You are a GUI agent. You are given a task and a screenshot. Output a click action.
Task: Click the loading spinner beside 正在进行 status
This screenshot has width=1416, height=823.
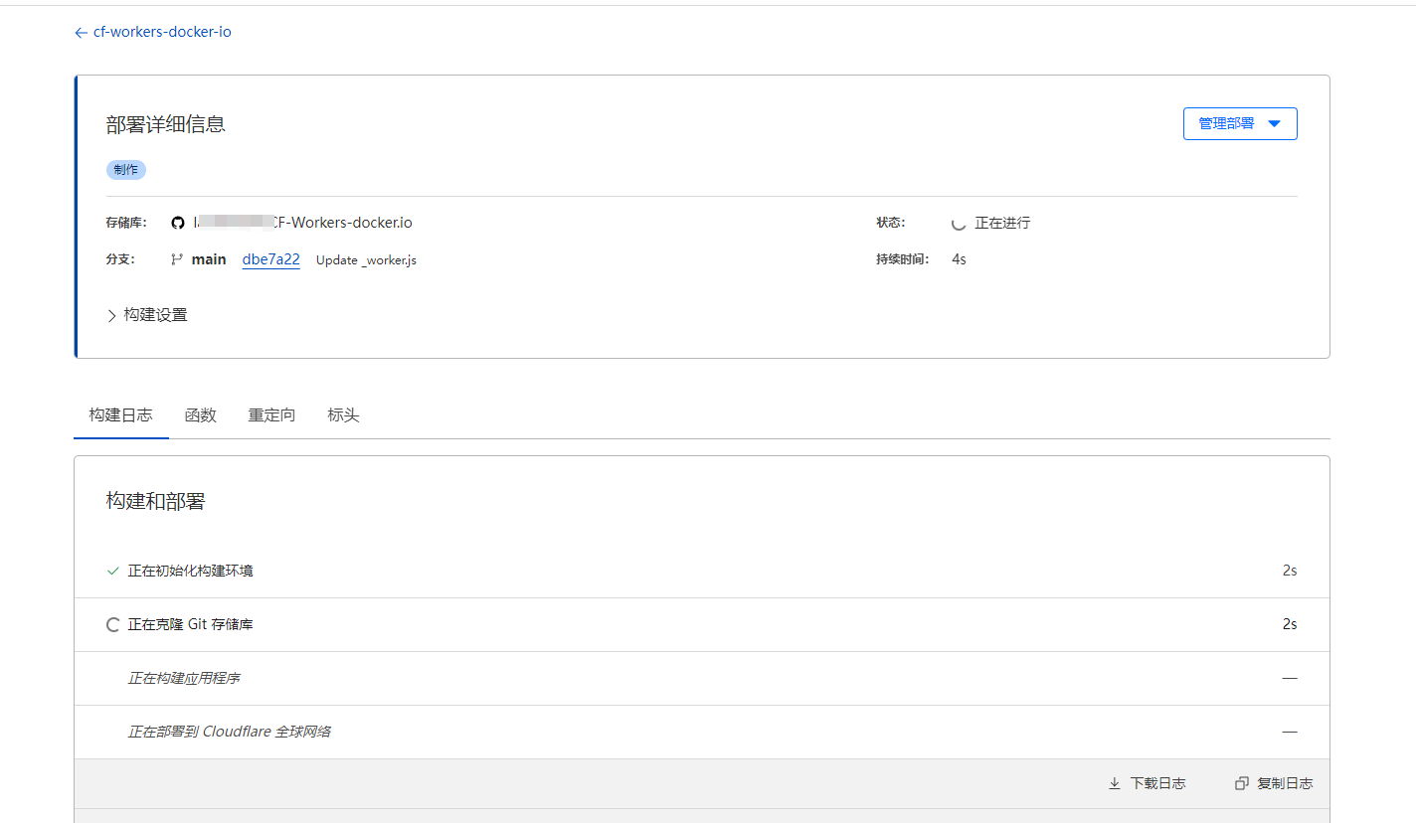[x=959, y=224]
